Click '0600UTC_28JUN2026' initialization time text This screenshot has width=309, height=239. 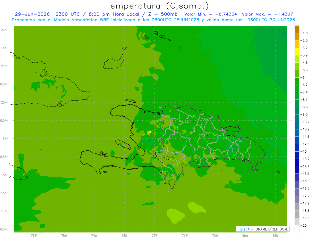point(175,20)
